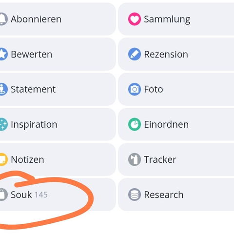Click the pencil Rezension icon

click(x=135, y=54)
